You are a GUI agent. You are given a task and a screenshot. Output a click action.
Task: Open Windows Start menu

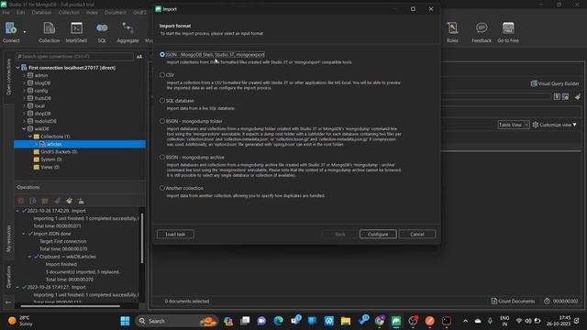tap(125, 321)
